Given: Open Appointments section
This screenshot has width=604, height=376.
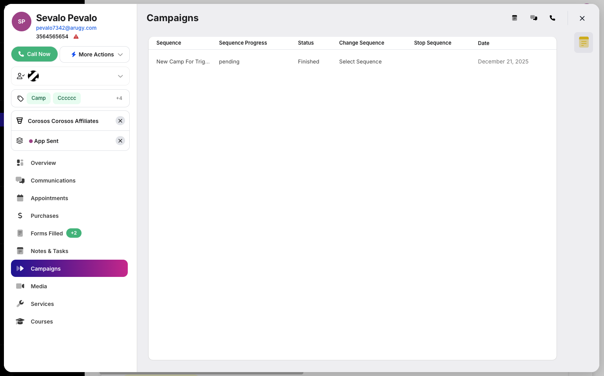Looking at the screenshot, I should coord(69,198).
